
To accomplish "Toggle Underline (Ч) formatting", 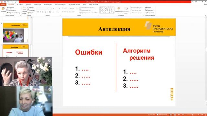I will (43, 12).
